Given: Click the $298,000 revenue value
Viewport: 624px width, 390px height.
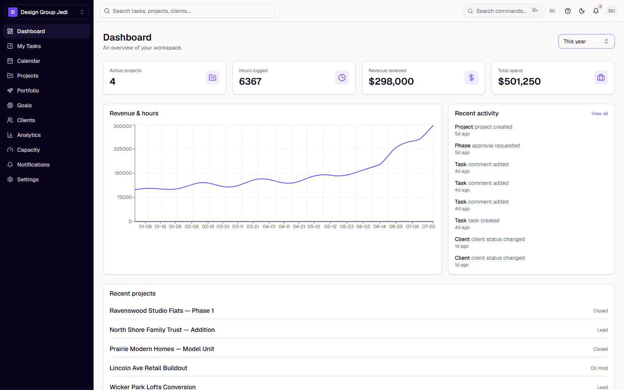Looking at the screenshot, I should point(391,82).
